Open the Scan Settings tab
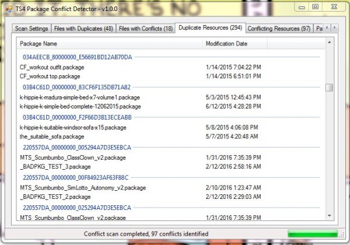Viewport: 350px width, 245px height. (31, 28)
